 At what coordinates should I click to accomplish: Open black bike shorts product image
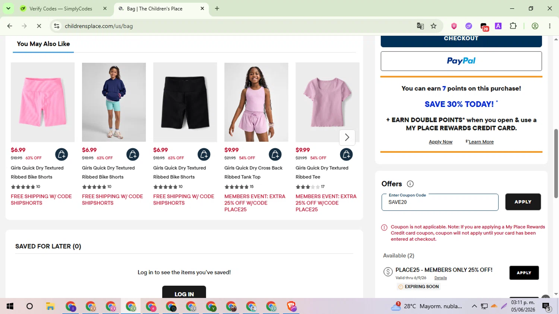(x=185, y=102)
